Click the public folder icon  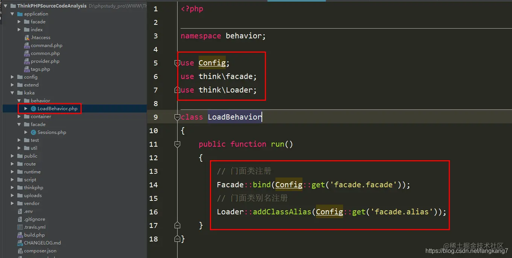[x=20, y=156]
